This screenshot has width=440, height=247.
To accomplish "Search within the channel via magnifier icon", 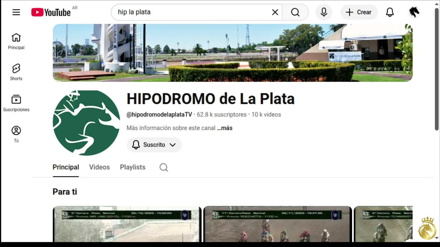I will coord(164,167).
